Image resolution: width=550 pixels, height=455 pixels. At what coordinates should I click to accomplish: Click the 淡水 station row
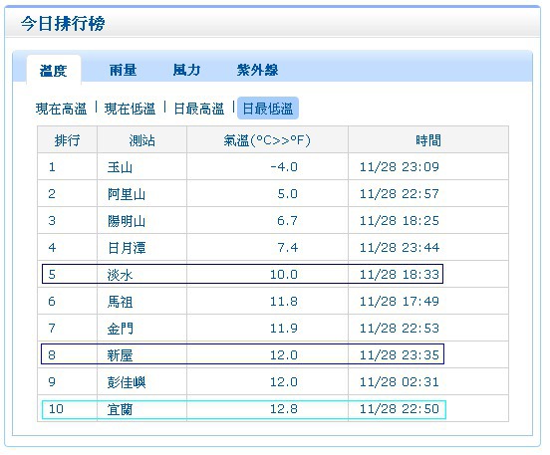pos(242,274)
